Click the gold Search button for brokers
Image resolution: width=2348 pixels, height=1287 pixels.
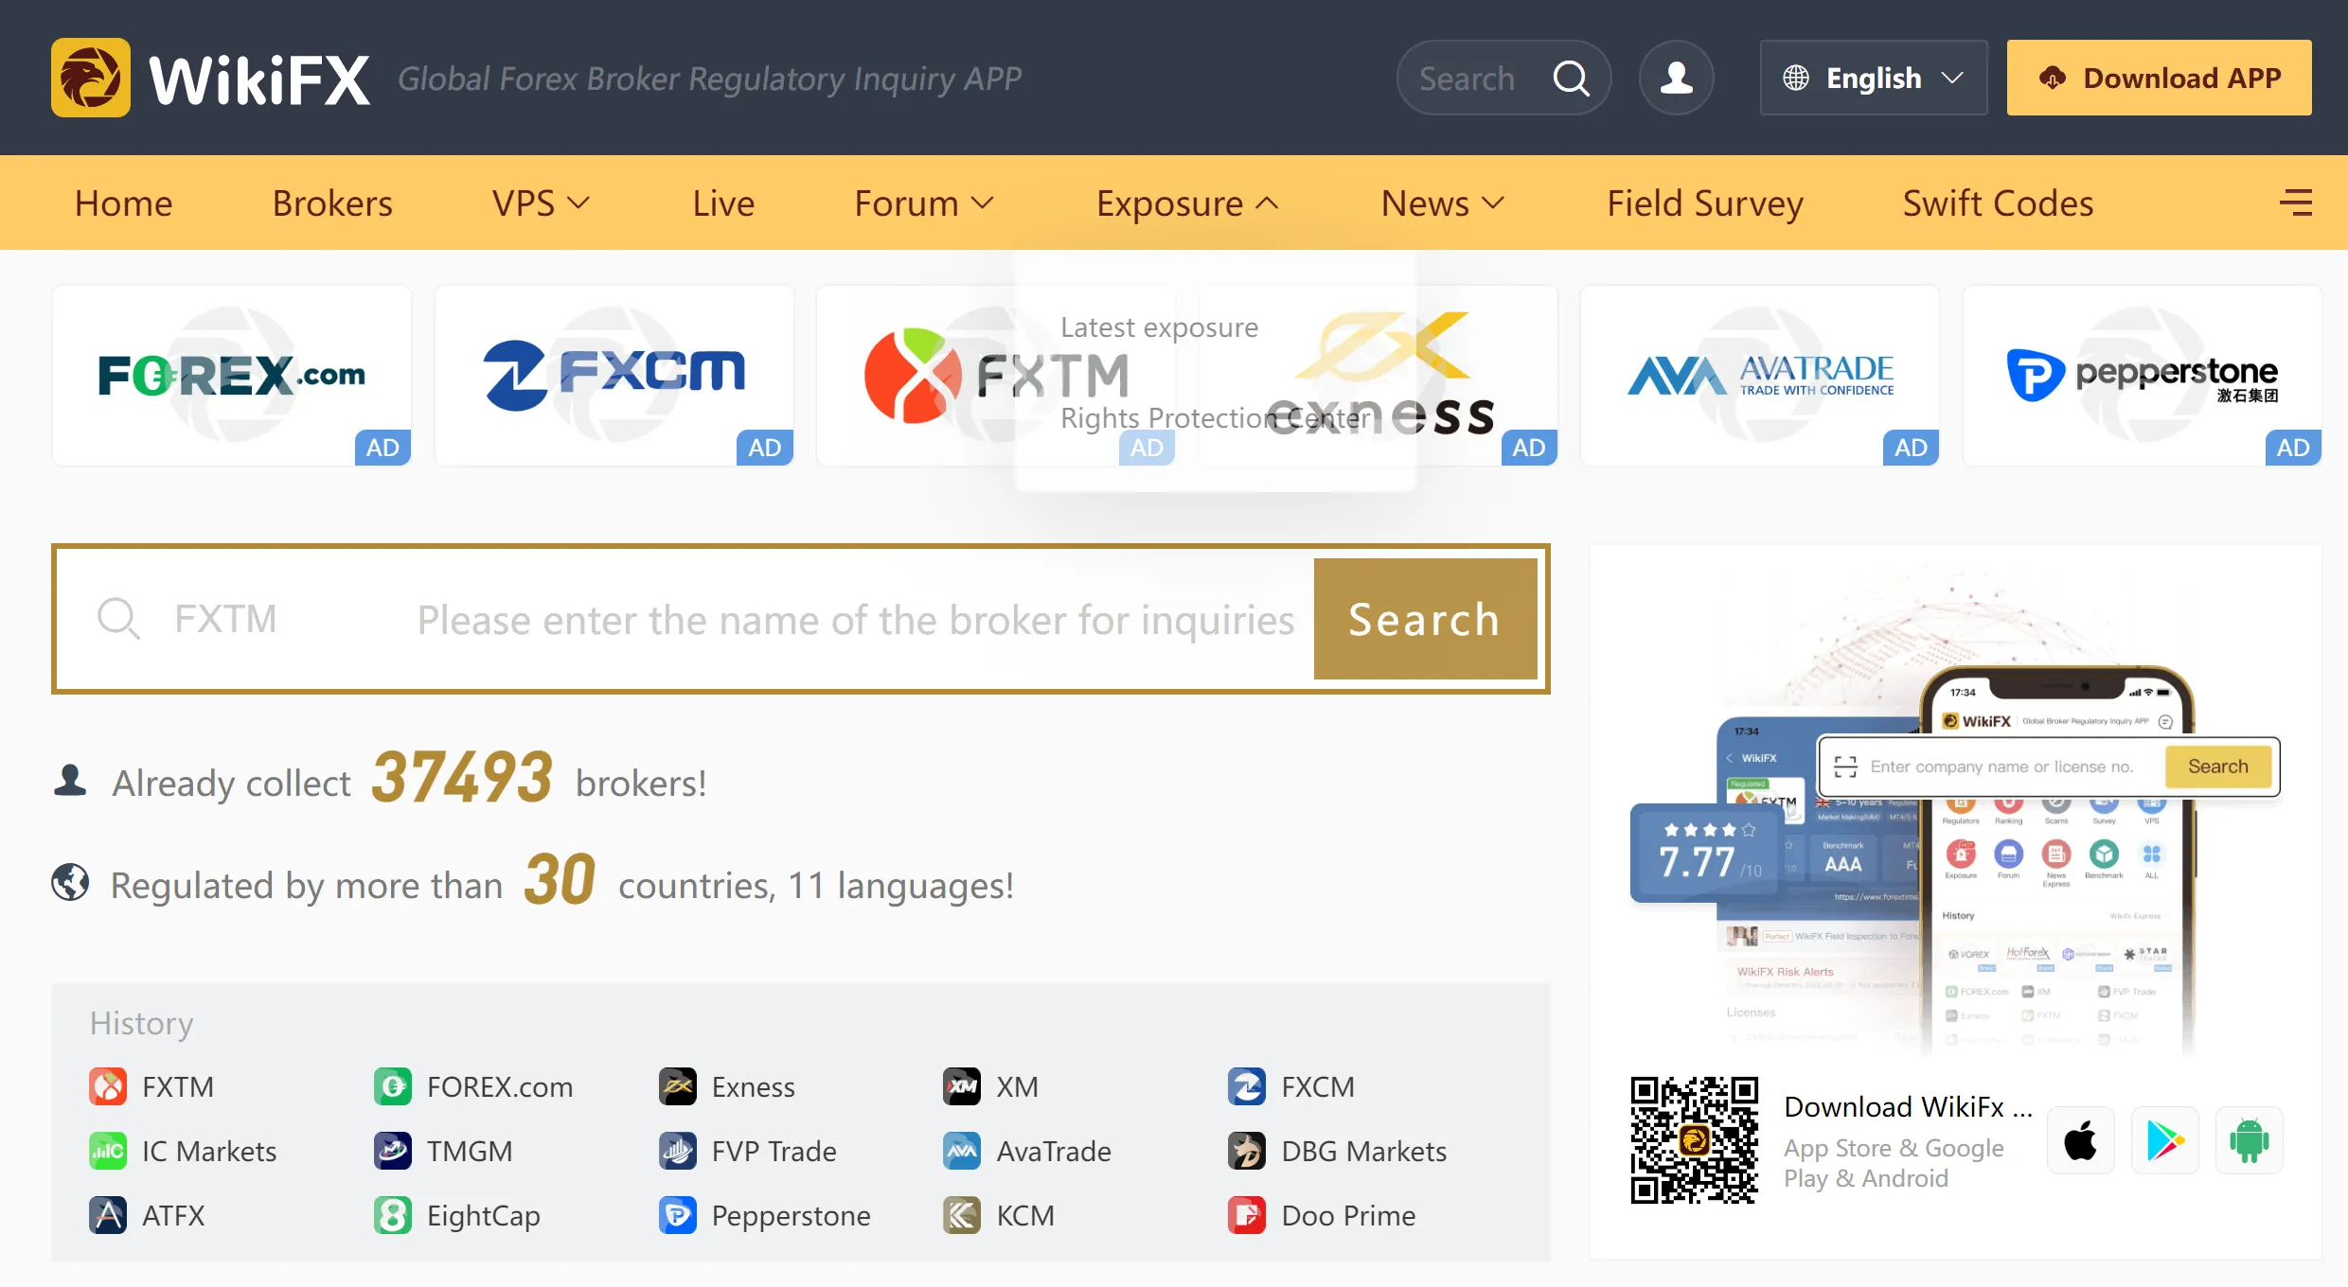(1425, 619)
